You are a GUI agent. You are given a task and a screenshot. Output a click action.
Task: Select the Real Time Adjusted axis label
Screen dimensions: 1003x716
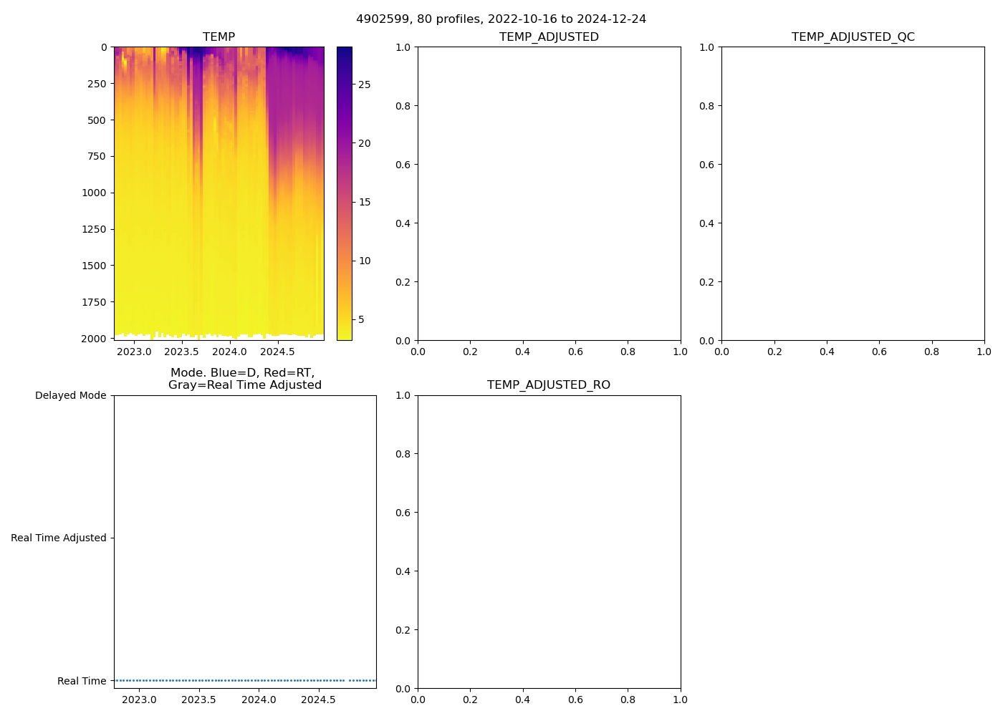point(58,538)
